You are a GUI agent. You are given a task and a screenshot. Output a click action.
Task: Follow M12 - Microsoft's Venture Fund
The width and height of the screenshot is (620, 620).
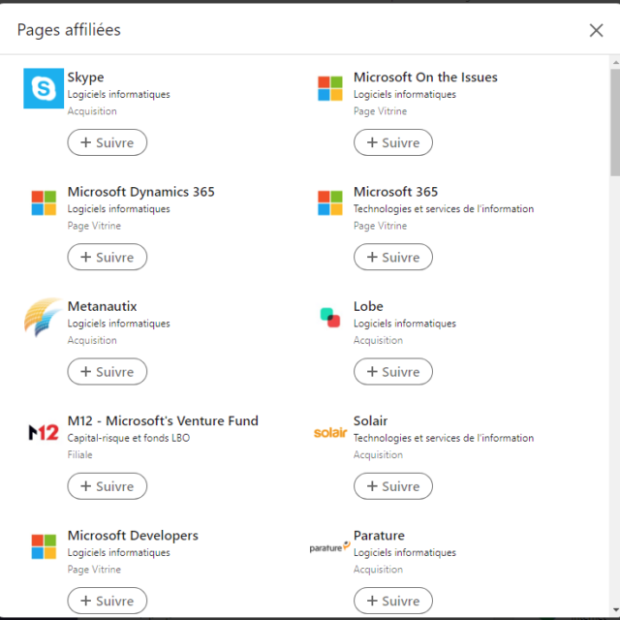point(108,486)
